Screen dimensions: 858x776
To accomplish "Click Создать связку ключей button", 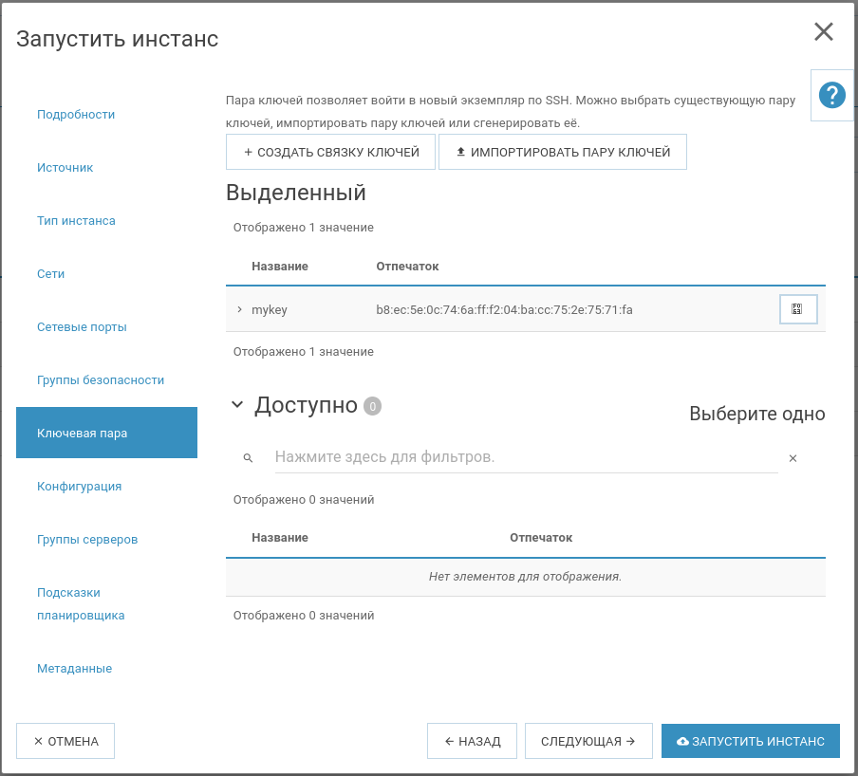I will pyautogui.click(x=330, y=152).
